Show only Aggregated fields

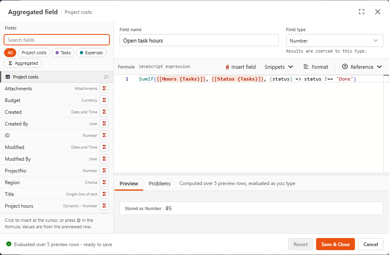coord(23,63)
